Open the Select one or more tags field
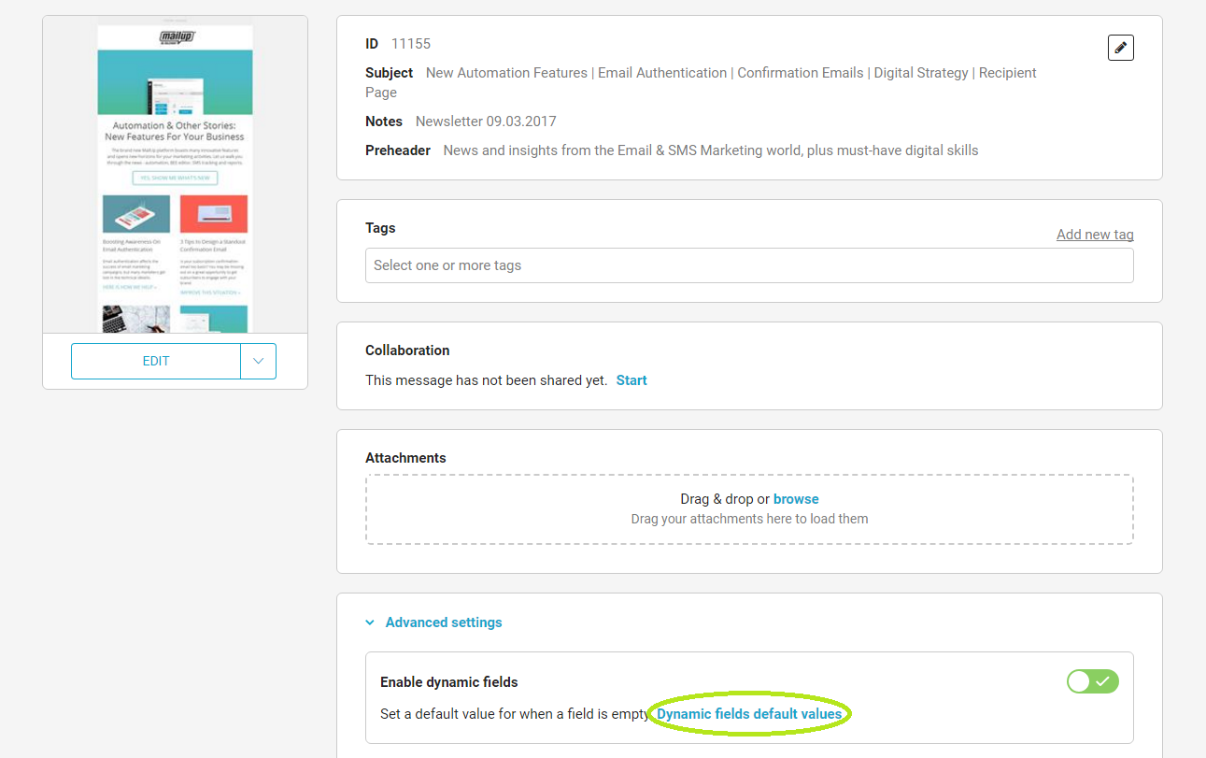Screen dimensions: 1206x758 pos(748,265)
